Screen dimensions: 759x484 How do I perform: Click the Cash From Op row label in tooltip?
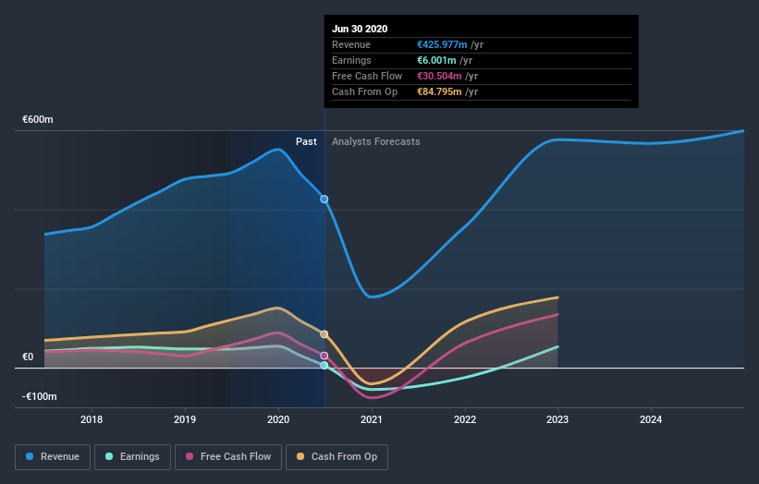point(364,91)
